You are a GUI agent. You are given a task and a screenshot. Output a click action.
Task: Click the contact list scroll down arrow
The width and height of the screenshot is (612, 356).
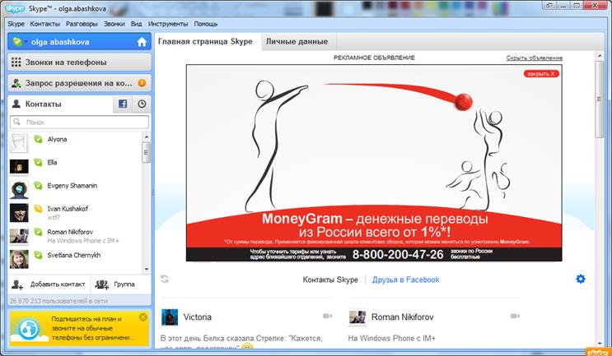(147, 269)
